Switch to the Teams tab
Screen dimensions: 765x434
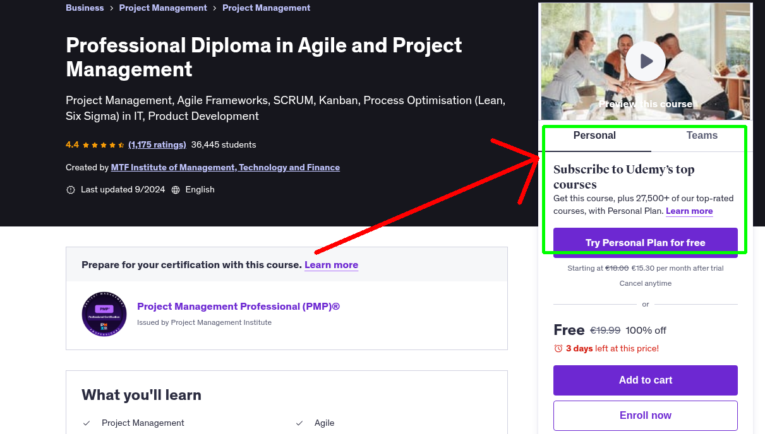[702, 136]
